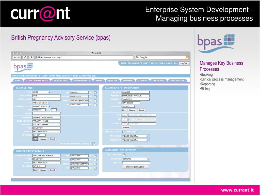The image size is (260, 195).
Task: Tick USE checkbox for correspondence MOBILE number
Action: (95, 160)
